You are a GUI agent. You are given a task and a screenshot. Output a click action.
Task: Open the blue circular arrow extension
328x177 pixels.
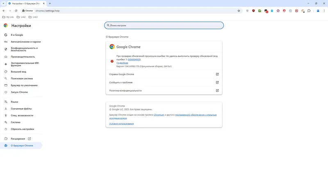(290, 11)
